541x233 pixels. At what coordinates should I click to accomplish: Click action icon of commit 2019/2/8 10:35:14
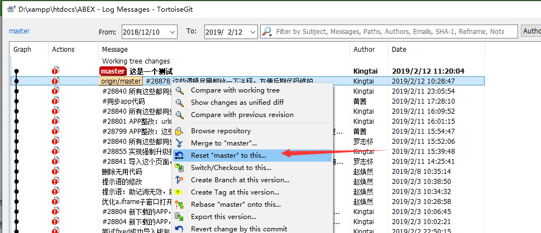55,171
